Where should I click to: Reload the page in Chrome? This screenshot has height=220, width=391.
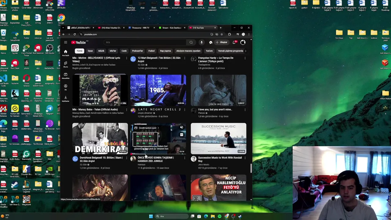[x=75, y=34]
